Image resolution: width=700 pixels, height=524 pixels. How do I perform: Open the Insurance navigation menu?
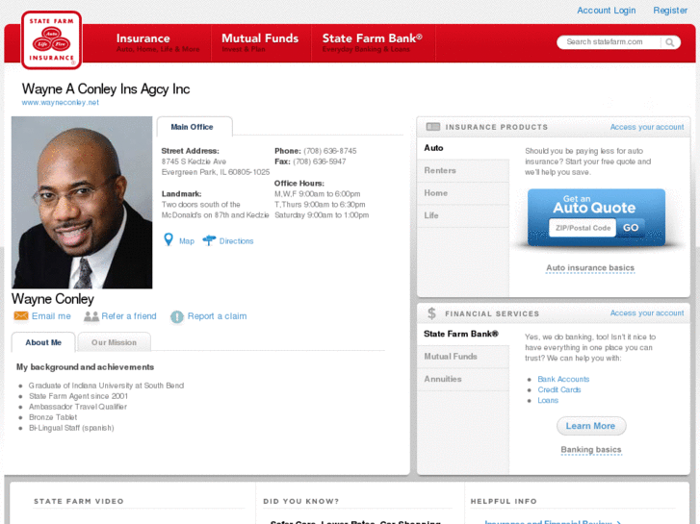coord(158,43)
